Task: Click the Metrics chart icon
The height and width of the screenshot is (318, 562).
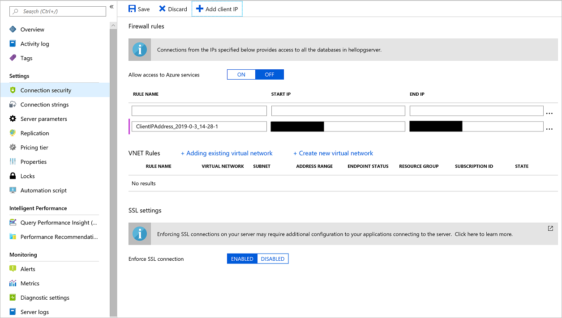Action: click(x=13, y=284)
